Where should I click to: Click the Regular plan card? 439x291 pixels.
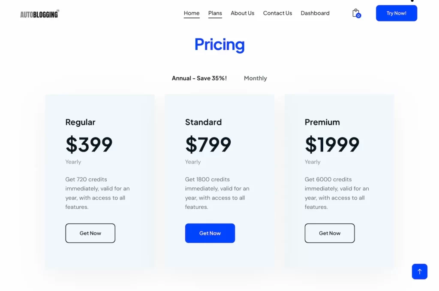pos(100,180)
